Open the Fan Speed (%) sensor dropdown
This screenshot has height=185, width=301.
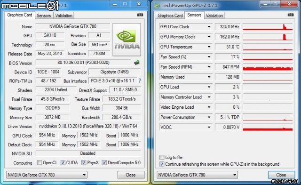[x=209, y=57]
